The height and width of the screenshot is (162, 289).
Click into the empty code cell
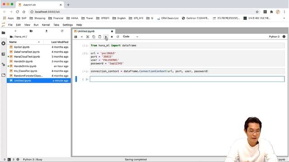pyautogui.click(x=187, y=79)
